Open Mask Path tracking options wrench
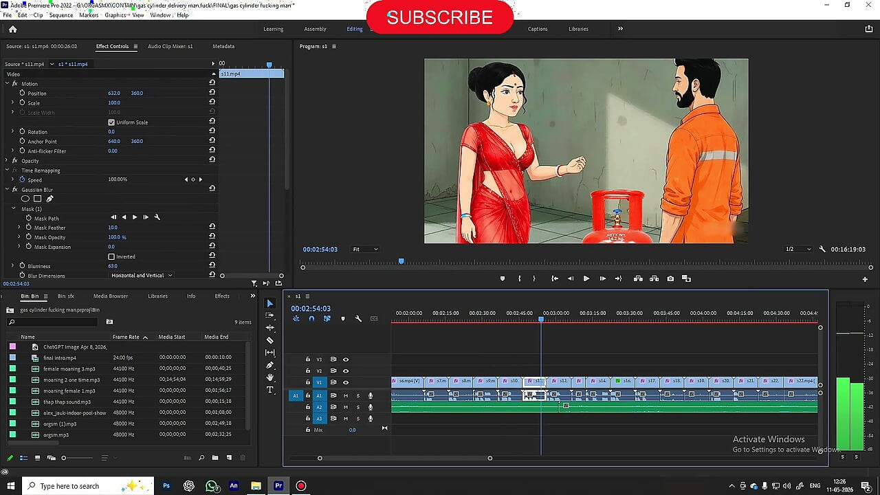 pyautogui.click(x=157, y=217)
